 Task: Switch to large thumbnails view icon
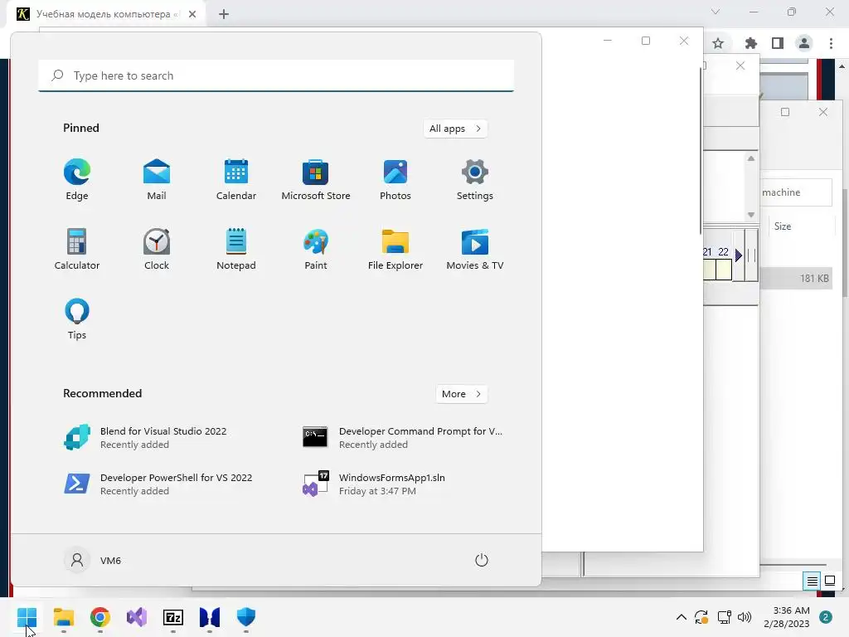[830, 581]
